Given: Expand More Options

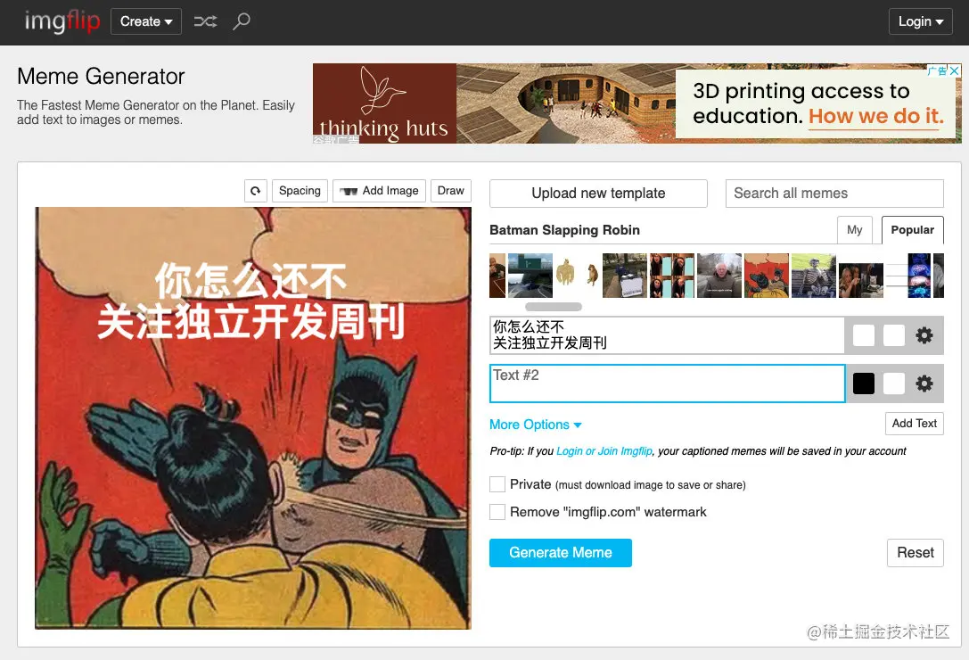Looking at the screenshot, I should click(535, 425).
